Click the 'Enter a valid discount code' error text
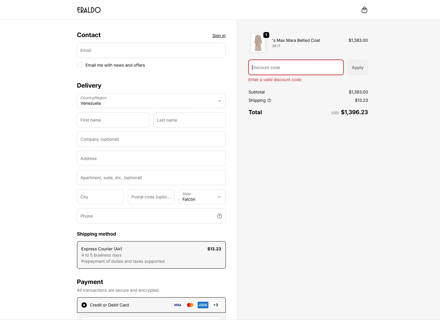This screenshot has height=320, width=440. [x=275, y=80]
